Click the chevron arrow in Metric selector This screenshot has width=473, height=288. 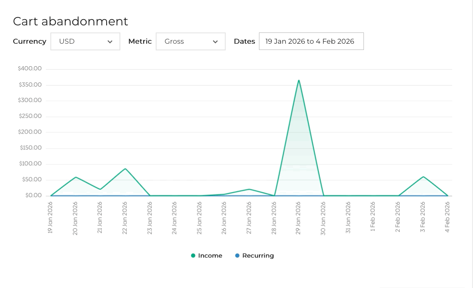(215, 42)
